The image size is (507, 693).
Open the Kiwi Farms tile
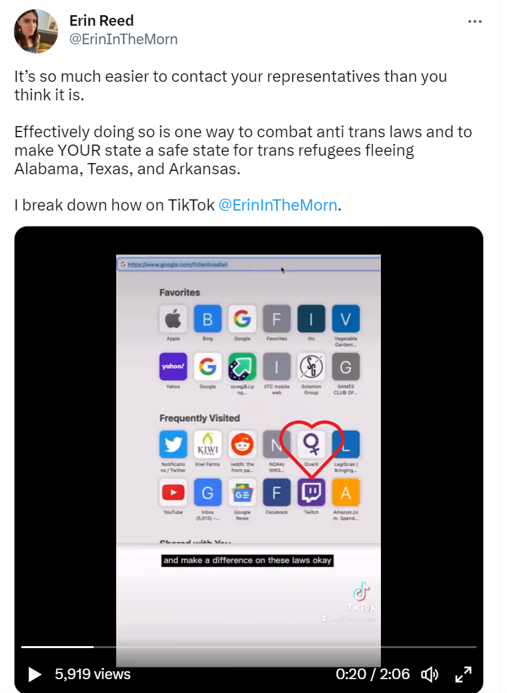(207, 444)
